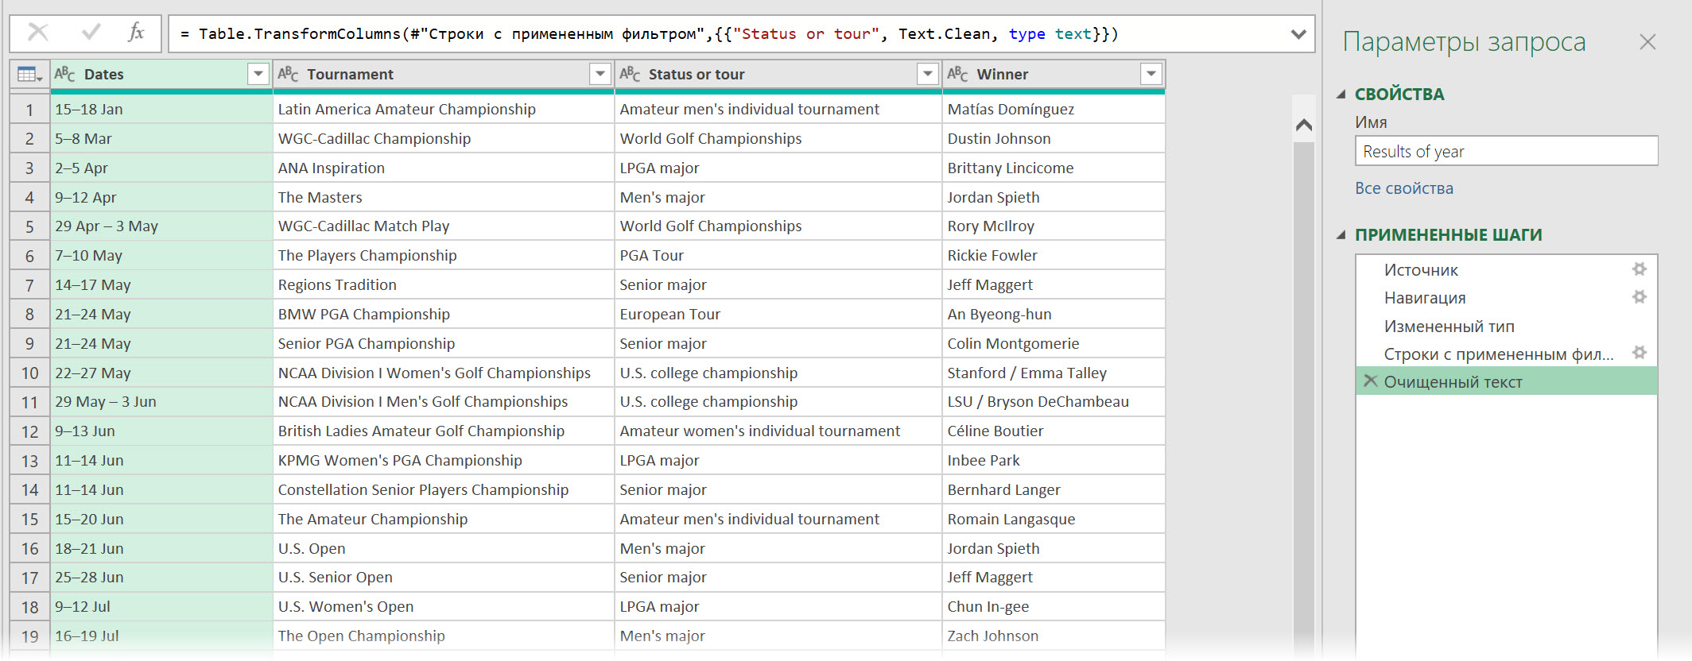
Task: Select the Навигация step
Action: coord(1506,297)
